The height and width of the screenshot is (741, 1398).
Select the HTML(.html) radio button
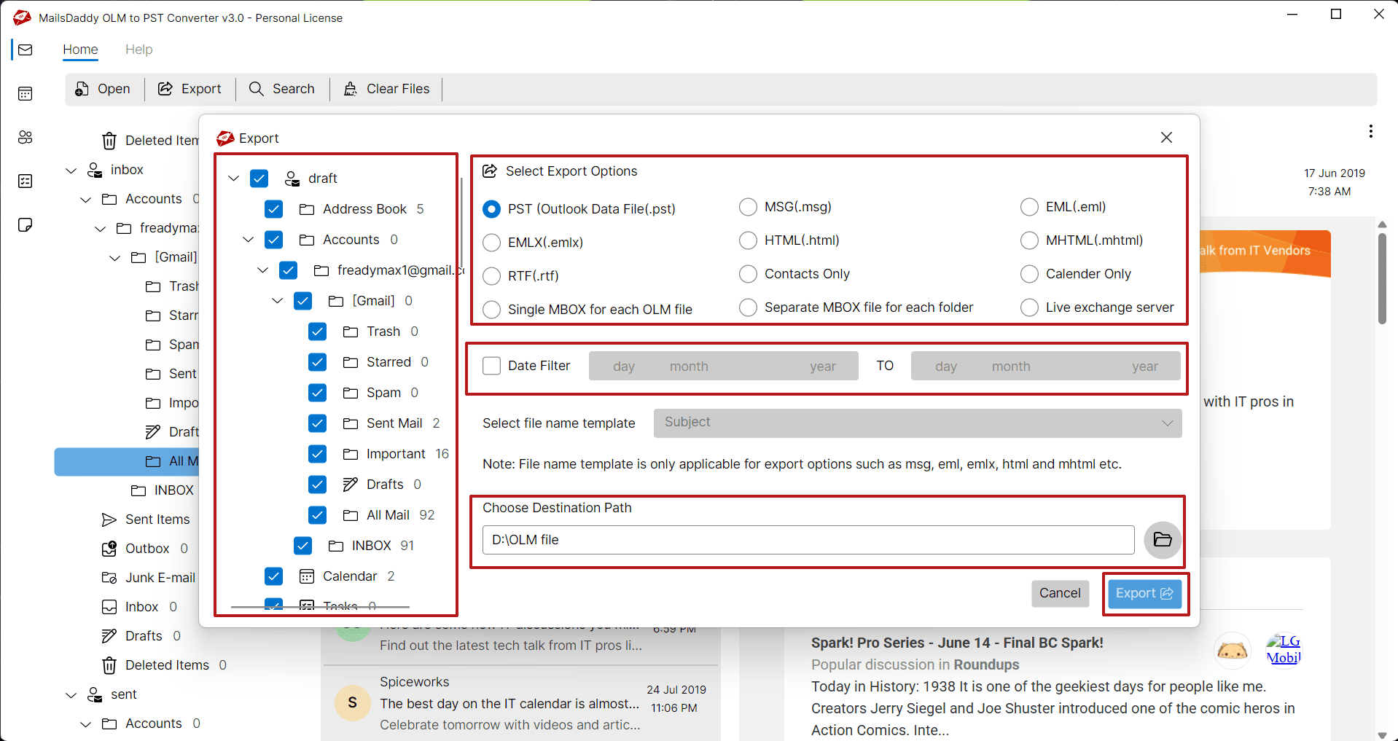click(748, 240)
